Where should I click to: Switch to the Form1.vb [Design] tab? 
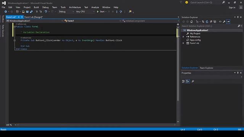coord(34,17)
